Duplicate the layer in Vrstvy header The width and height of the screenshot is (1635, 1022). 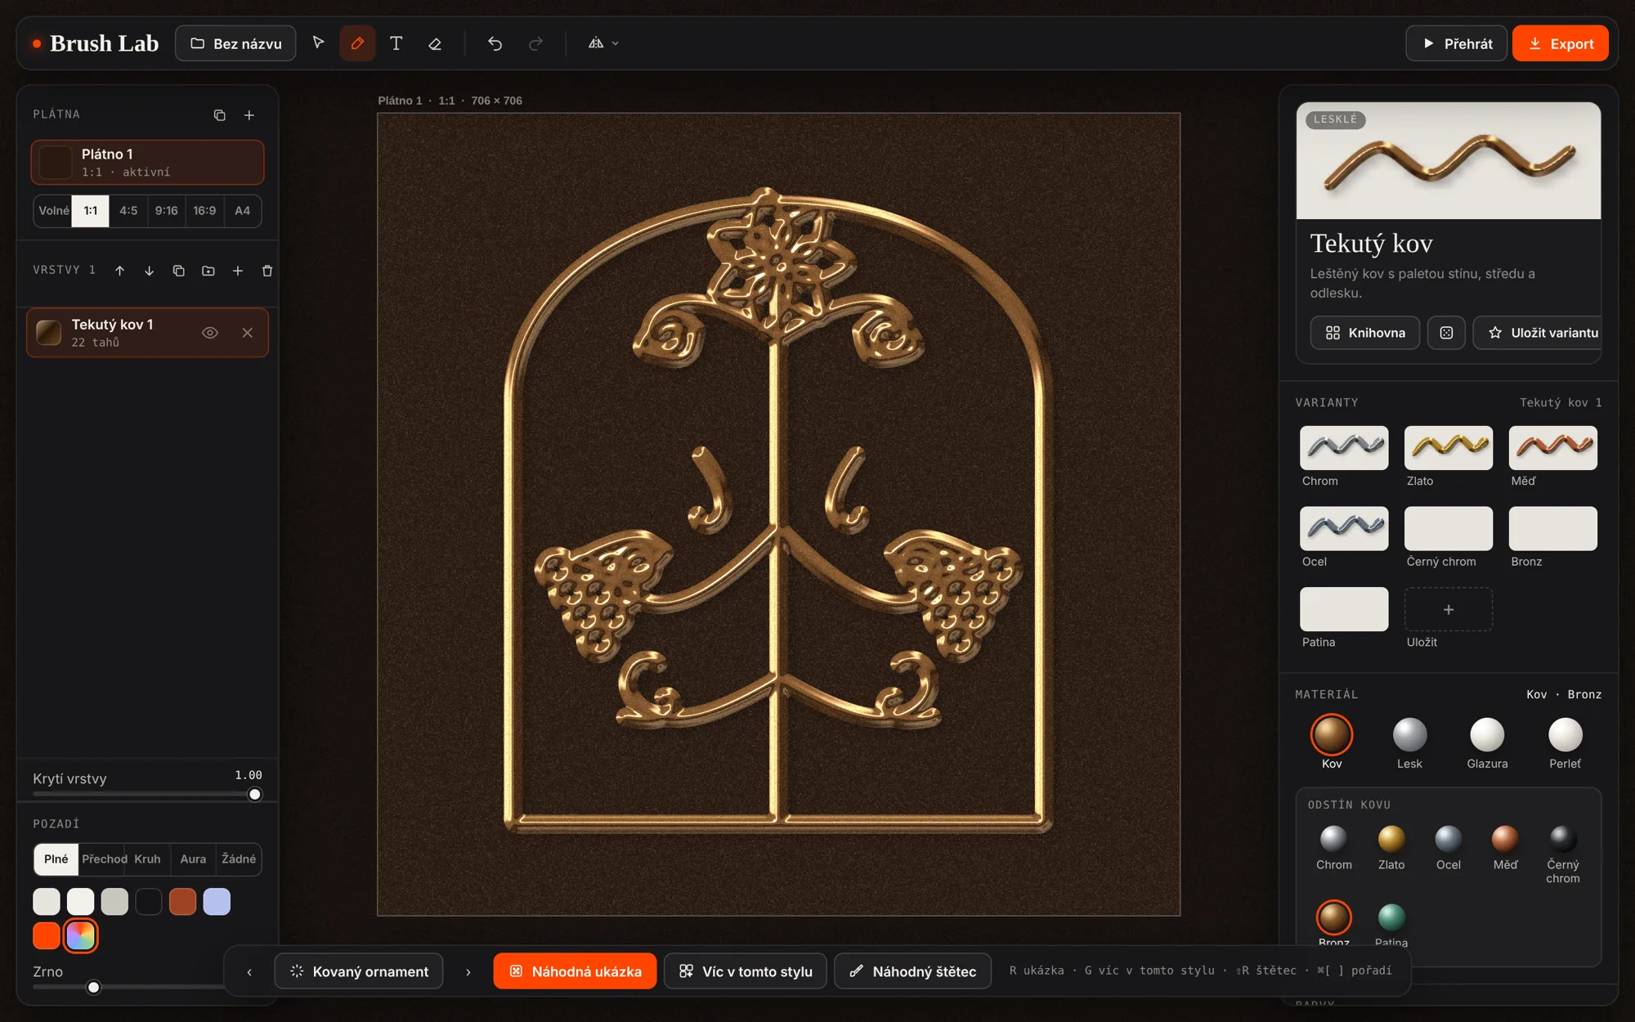(x=178, y=271)
